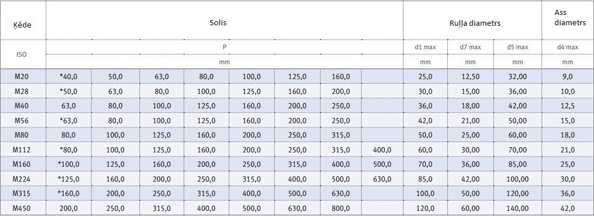Screen dimensions: 594x216
Task: Click the *40,0 cell in M20 row
Action: (x=68, y=76)
